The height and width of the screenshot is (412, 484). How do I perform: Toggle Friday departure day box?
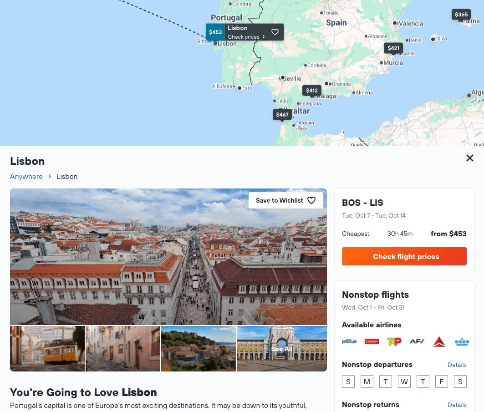tap(441, 382)
